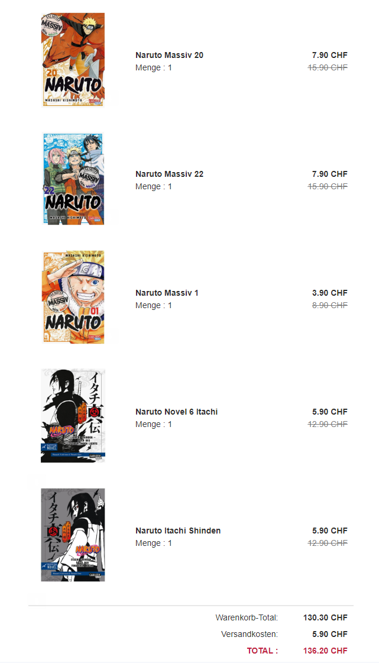The width and height of the screenshot is (379, 663).
Task: Click the Naruto Massiv 20 title
Action: coord(169,55)
